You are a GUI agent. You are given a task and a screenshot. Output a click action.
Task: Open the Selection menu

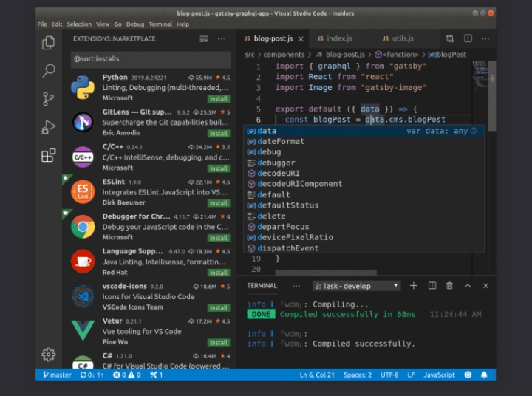[79, 24]
